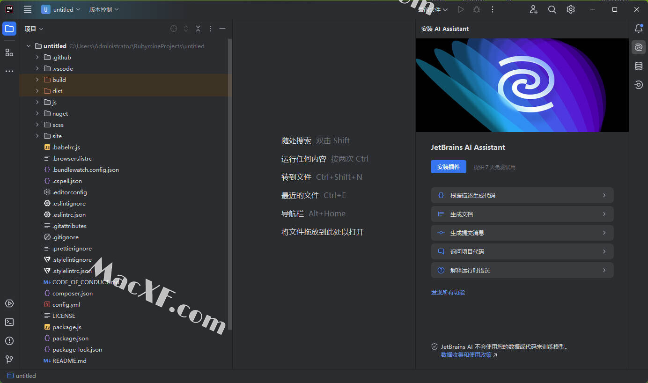Open 生成提交消息 feature row
648x383 pixels.
[x=522, y=233]
